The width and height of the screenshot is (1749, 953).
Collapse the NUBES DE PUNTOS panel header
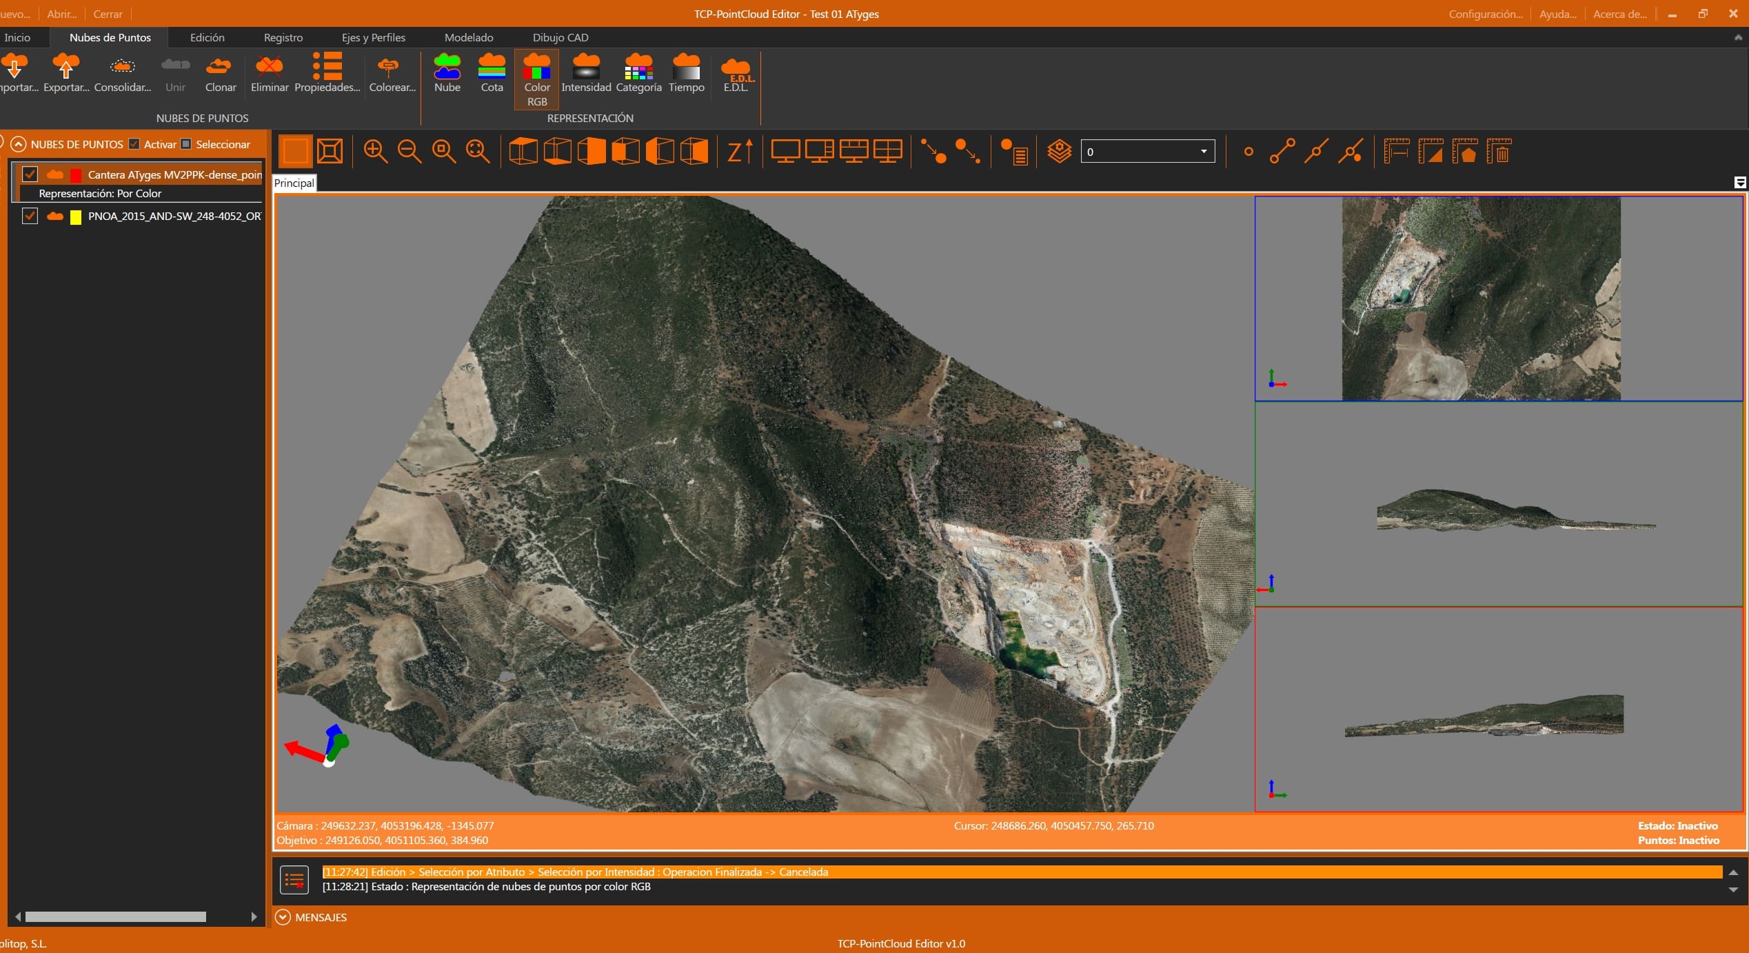tap(19, 143)
